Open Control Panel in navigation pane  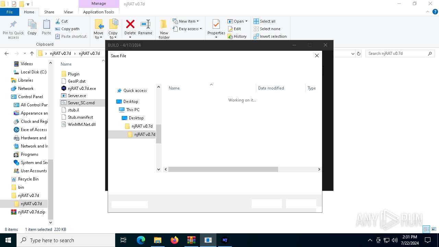[x=31, y=97]
